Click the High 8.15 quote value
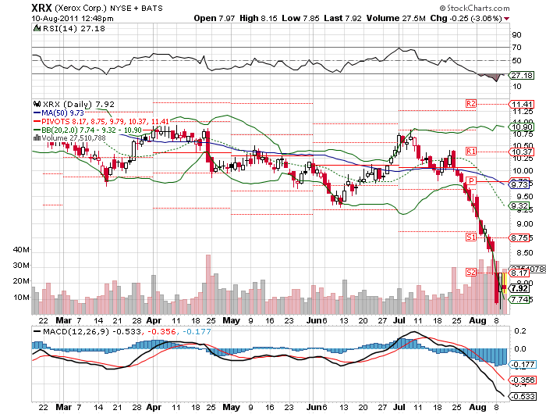 click(x=258, y=18)
